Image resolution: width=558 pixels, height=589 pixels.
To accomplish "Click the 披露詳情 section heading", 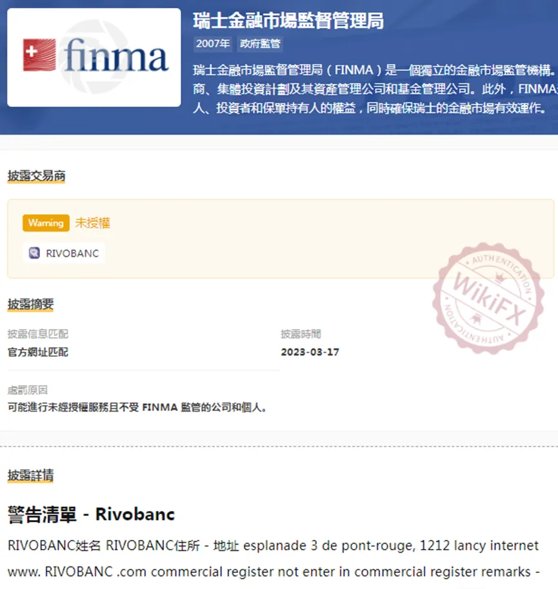I will tap(31, 475).
